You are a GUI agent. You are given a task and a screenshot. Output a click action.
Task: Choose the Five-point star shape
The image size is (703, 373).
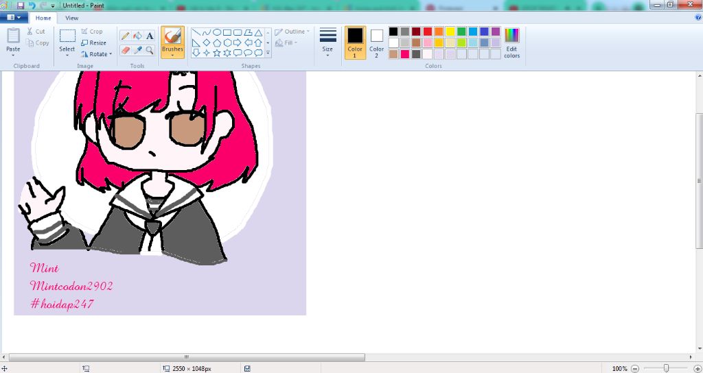click(x=216, y=53)
